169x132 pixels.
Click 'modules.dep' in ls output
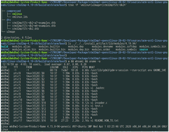pos(76,47)
